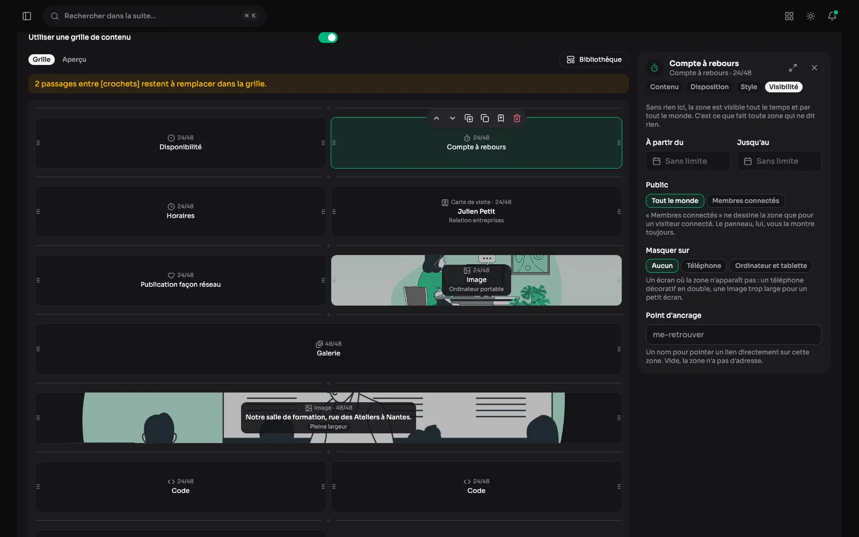Show the Grille view
This screenshot has height=537, width=859.
pyautogui.click(x=41, y=60)
